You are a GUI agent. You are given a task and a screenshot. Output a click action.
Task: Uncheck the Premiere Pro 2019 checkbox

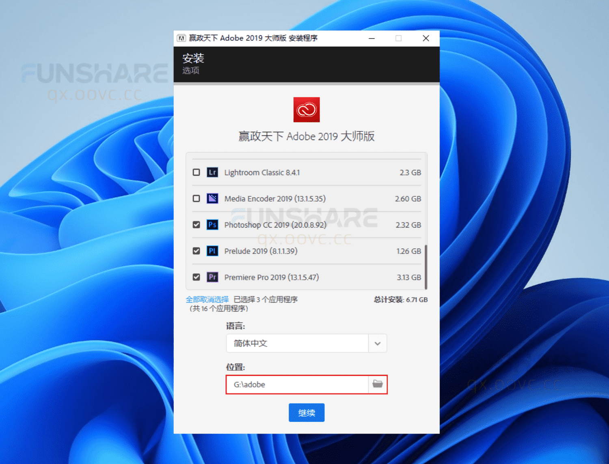[197, 277]
